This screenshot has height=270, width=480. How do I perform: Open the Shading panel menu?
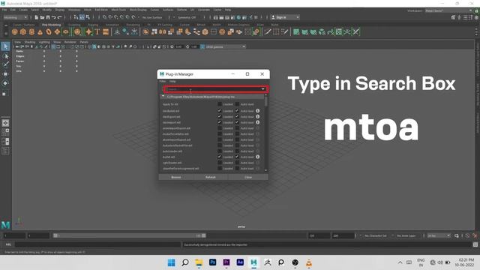[30, 42]
